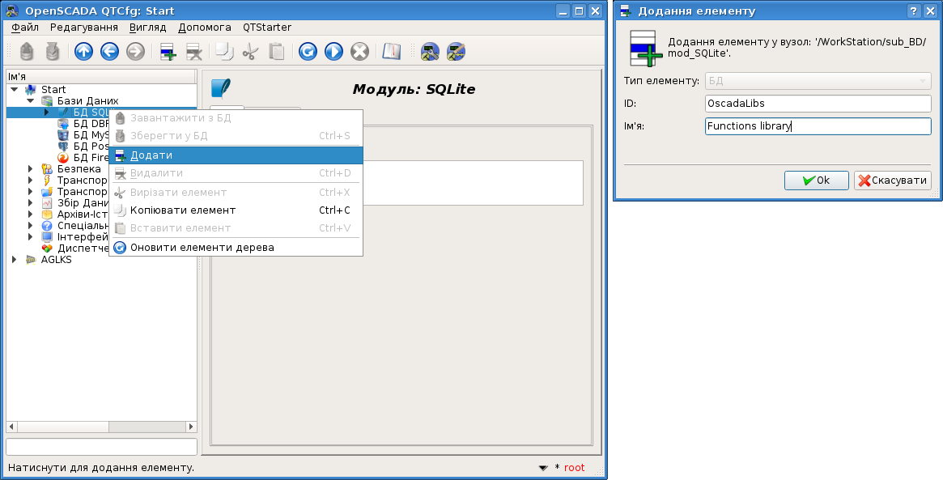Open the manual book toolbar icon
Image resolution: width=943 pixels, height=480 pixels.
point(392,52)
